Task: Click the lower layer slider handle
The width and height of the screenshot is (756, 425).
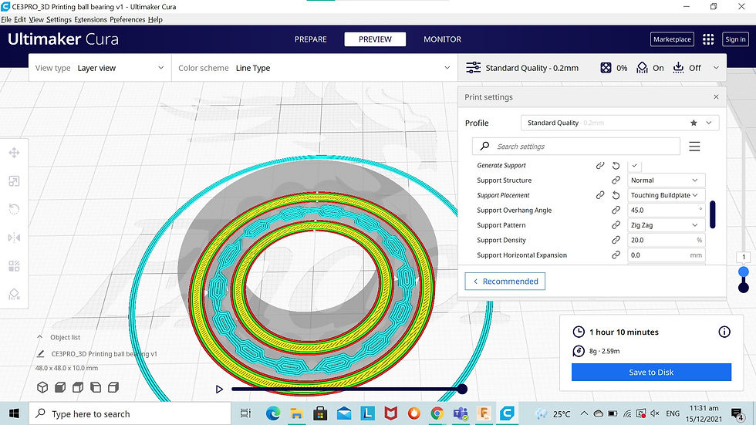Action: [x=744, y=288]
